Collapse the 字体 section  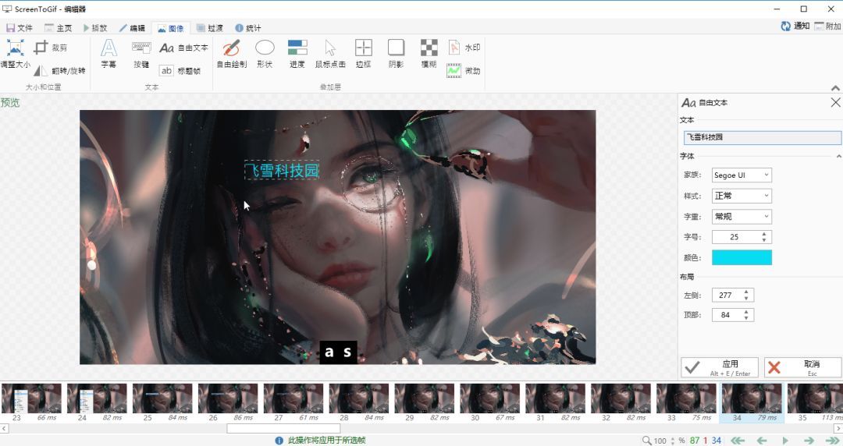click(838, 156)
